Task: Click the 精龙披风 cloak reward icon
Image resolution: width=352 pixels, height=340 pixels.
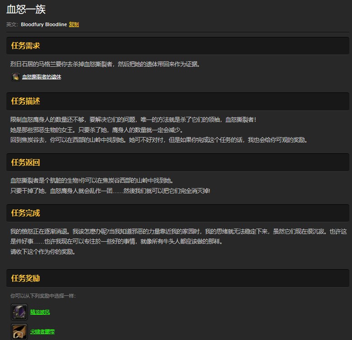Action: 19,312
